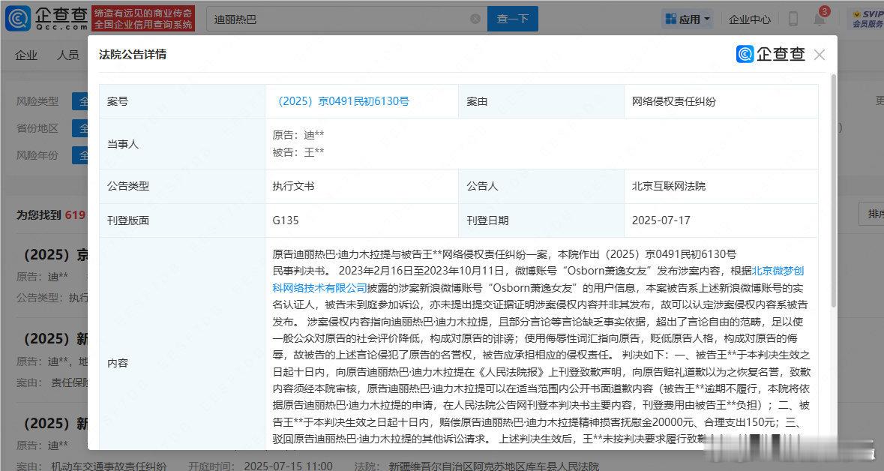Open SVIP member service icon
The height and width of the screenshot is (471, 884).
click(868, 19)
